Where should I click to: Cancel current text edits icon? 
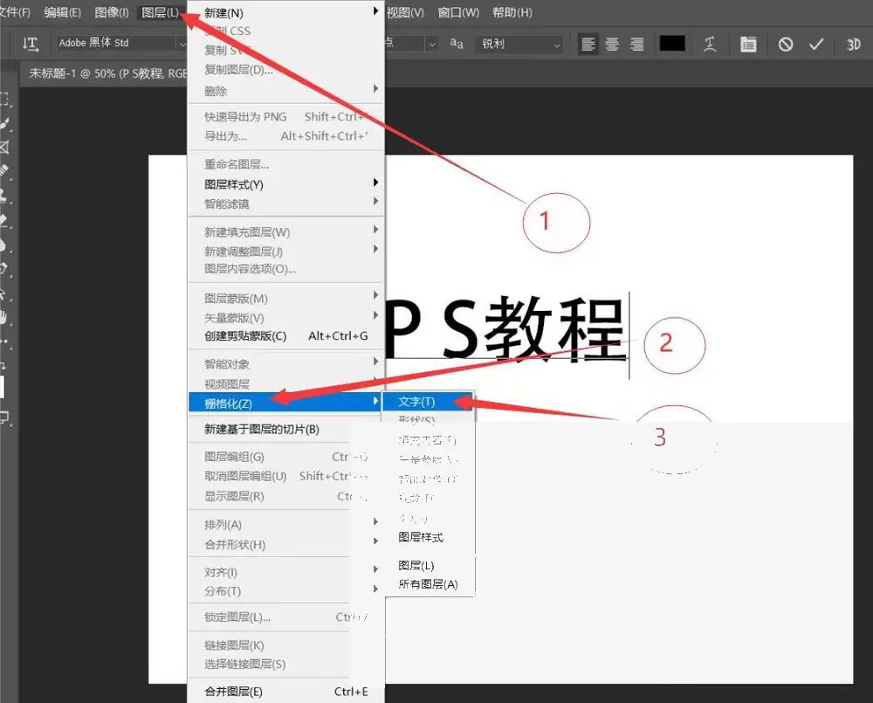[786, 44]
